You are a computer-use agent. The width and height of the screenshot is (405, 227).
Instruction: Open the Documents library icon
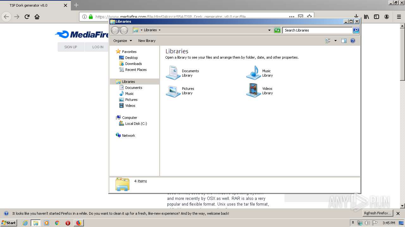point(173,73)
